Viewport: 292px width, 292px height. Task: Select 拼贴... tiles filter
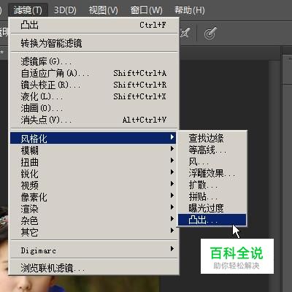pos(212,196)
